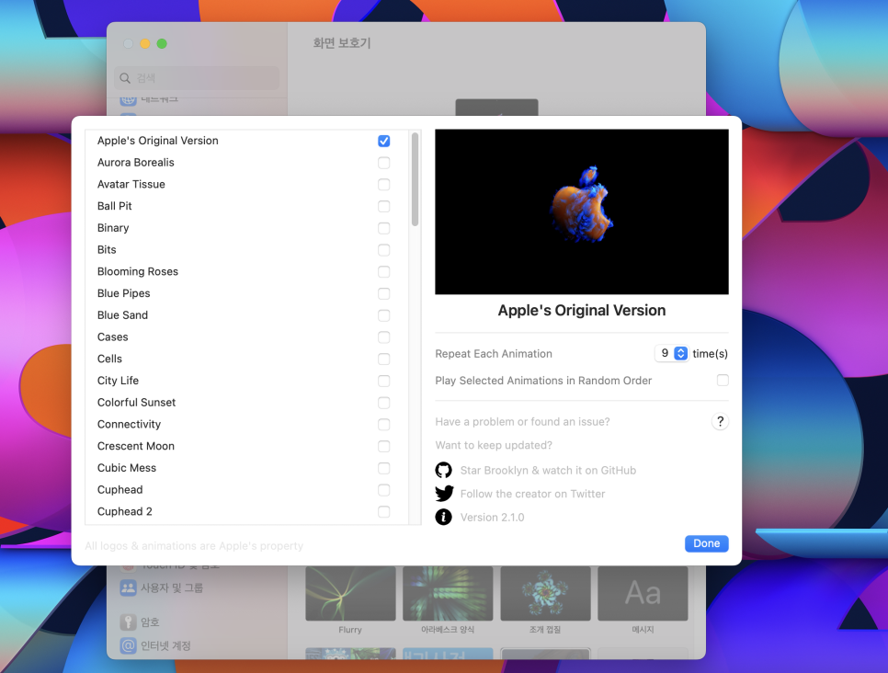Enable the Aurora Borealis animation checkbox
The height and width of the screenshot is (673, 888).
click(384, 163)
